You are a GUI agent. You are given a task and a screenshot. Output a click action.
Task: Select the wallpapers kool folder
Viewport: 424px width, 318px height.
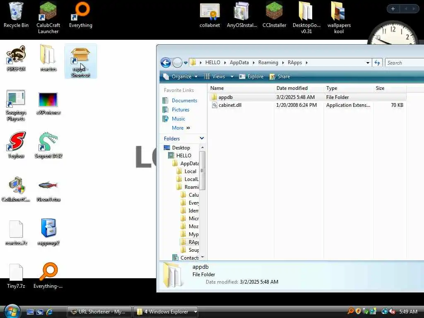pyautogui.click(x=339, y=18)
